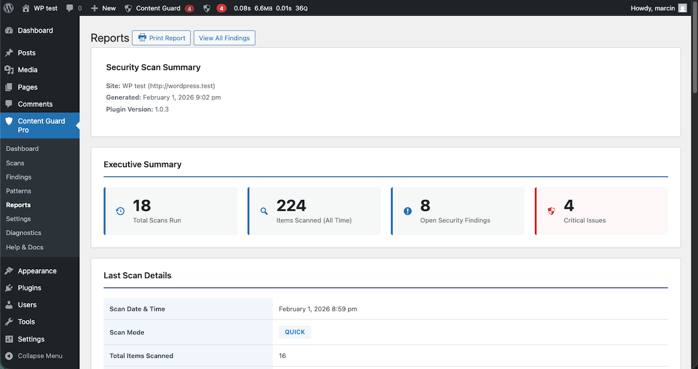The height and width of the screenshot is (369, 698).
Task: Open the Content Guard shield icon menu
Action: click(127, 8)
